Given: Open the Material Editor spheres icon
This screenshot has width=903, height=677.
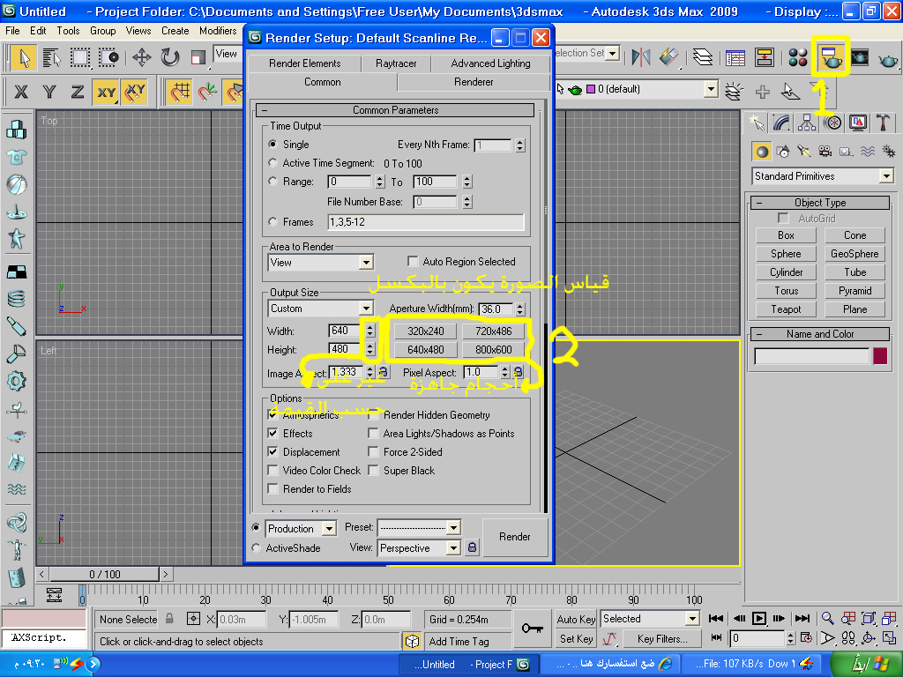Looking at the screenshot, I should tap(797, 57).
